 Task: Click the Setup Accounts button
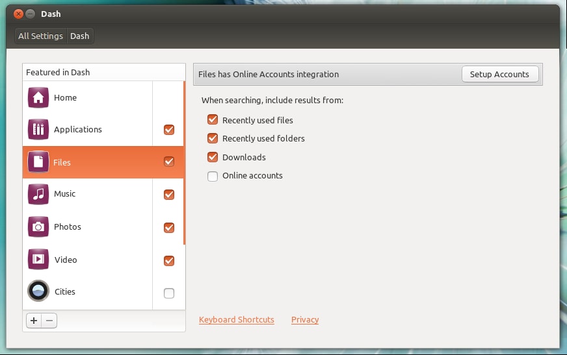click(500, 74)
